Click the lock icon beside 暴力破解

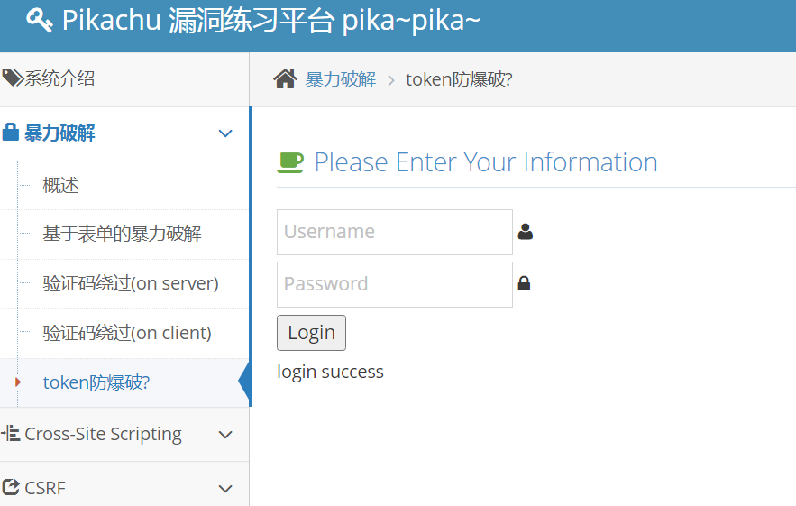tap(11, 133)
